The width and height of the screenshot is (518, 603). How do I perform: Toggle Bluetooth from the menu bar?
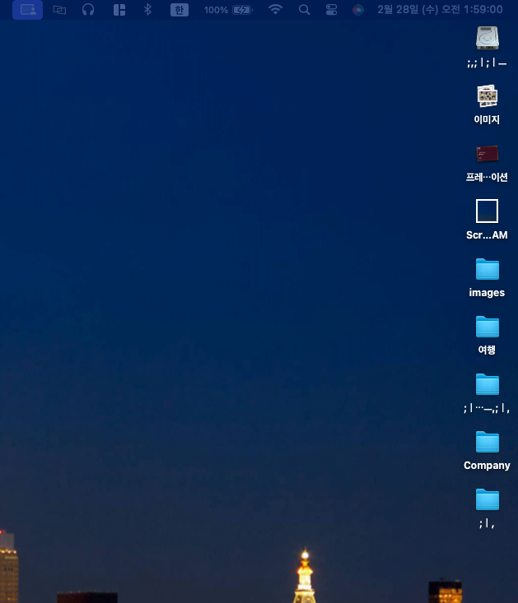point(148,10)
